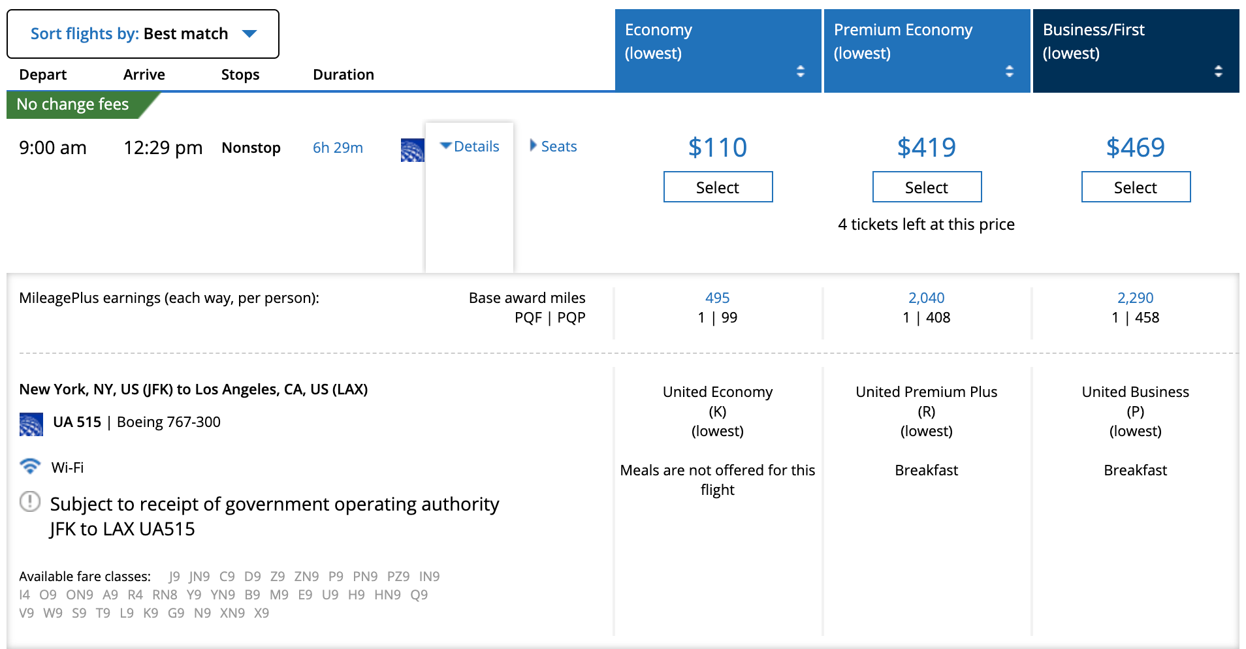Click Meals are not offered for this flight
Screen dimensions: 1246x649
click(718, 480)
